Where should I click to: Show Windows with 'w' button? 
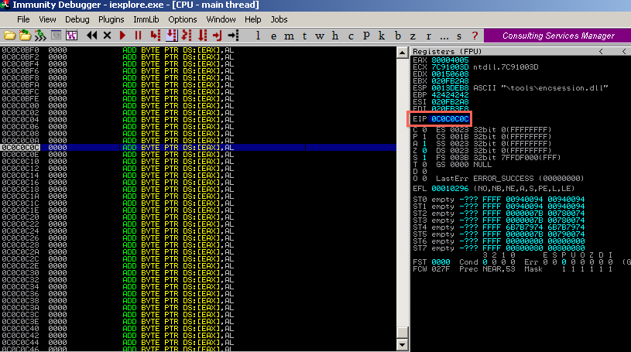(x=320, y=36)
